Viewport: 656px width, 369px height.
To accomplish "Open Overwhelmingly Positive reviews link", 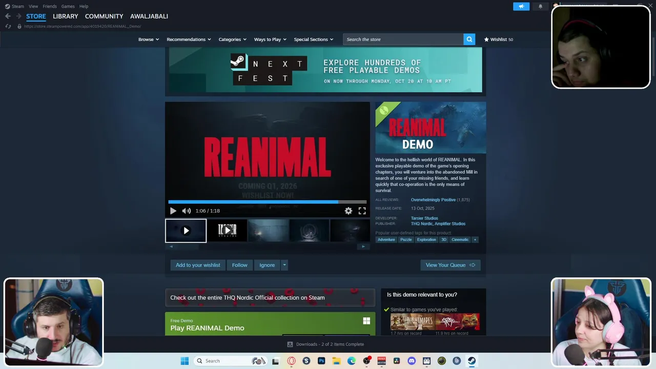I will (433, 200).
